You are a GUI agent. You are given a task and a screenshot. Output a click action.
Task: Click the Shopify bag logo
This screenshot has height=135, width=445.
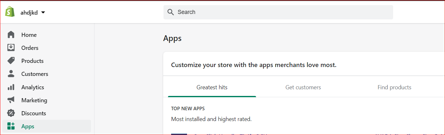[x=10, y=12]
